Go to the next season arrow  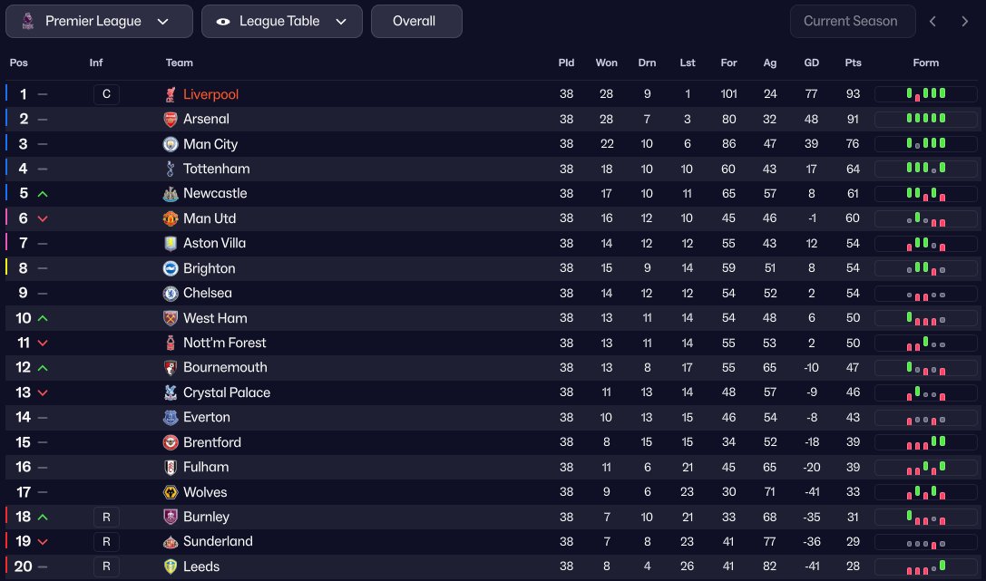click(964, 21)
